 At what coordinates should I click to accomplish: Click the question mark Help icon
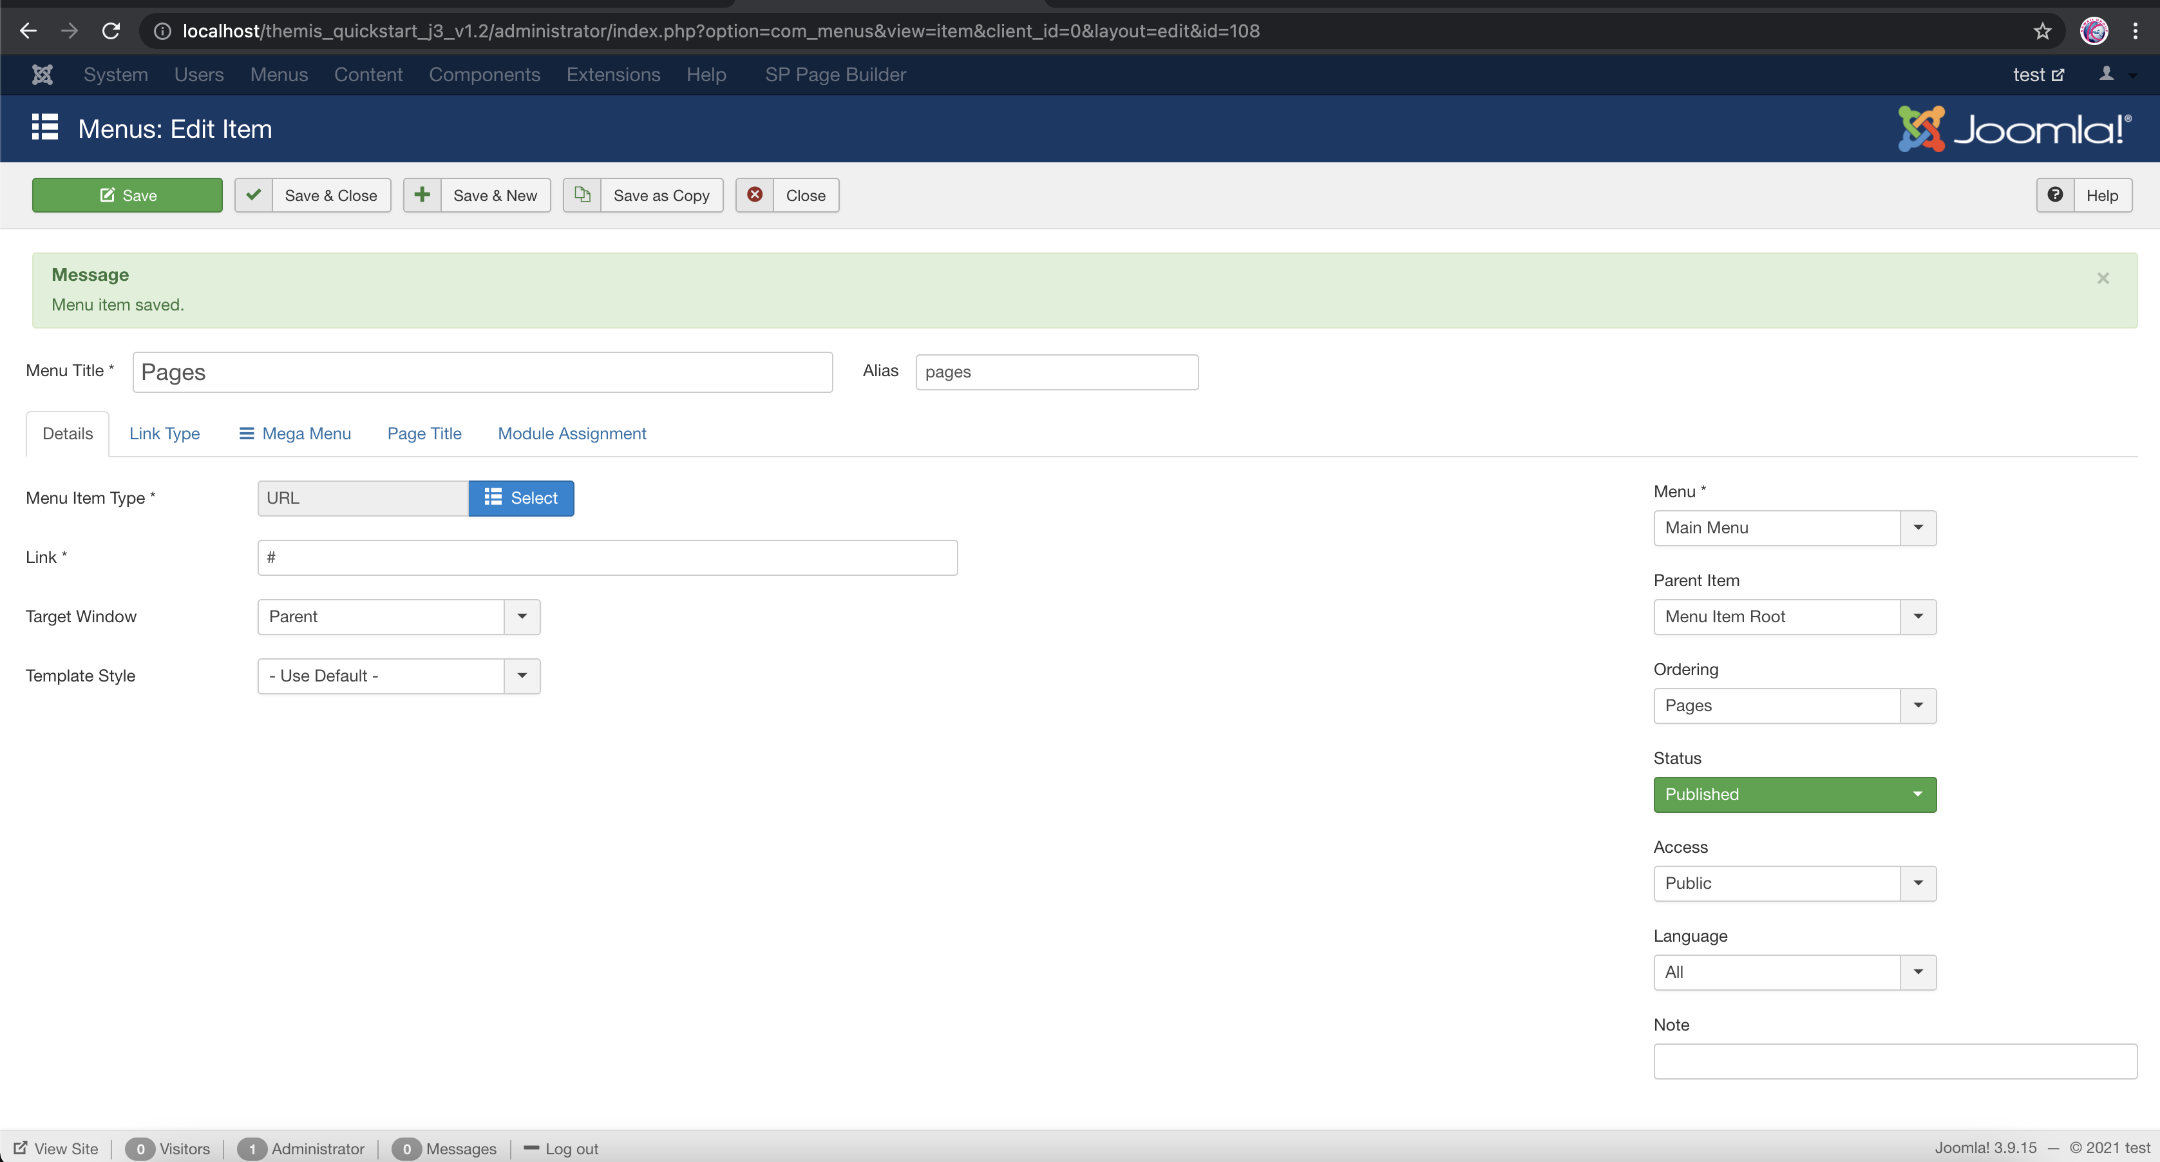pyautogui.click(x=2055, y=195)
